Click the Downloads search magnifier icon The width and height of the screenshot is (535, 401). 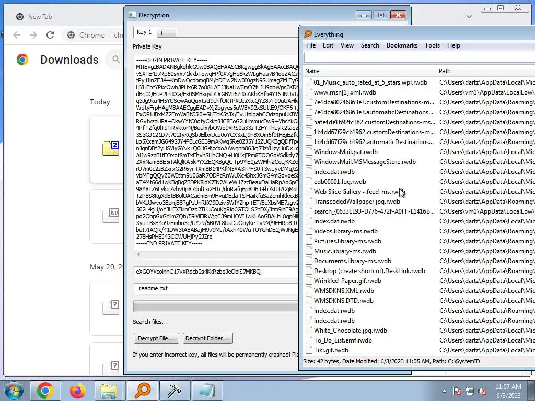click(x=116, y=60)
